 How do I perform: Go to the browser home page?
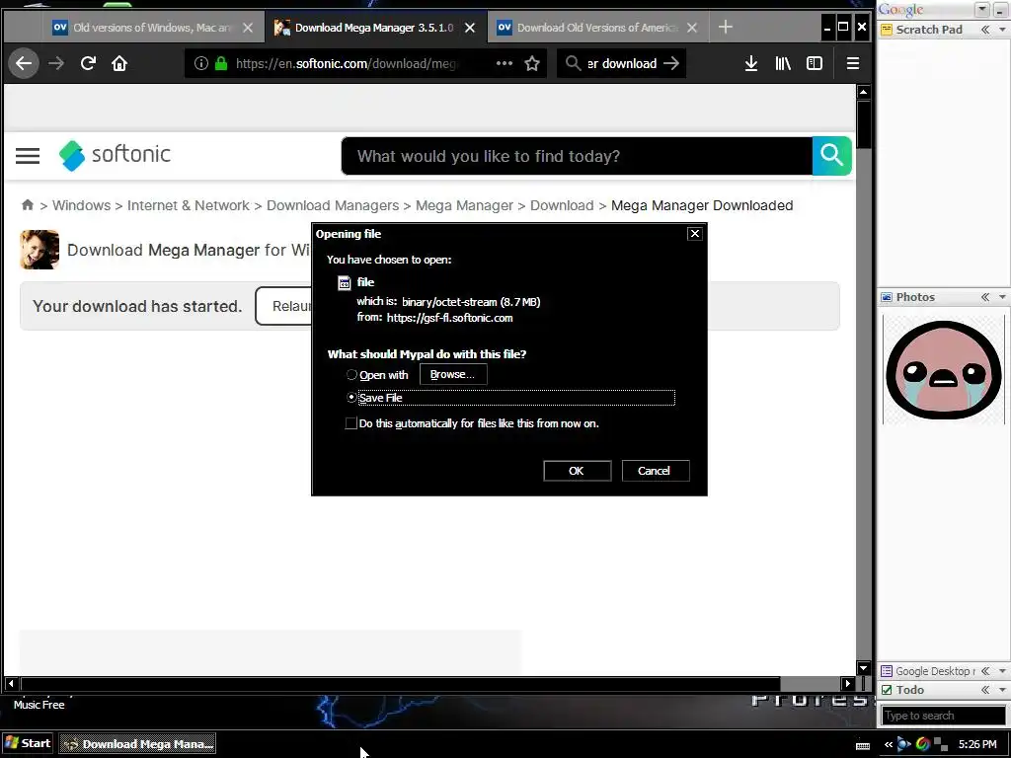(119, 63)
